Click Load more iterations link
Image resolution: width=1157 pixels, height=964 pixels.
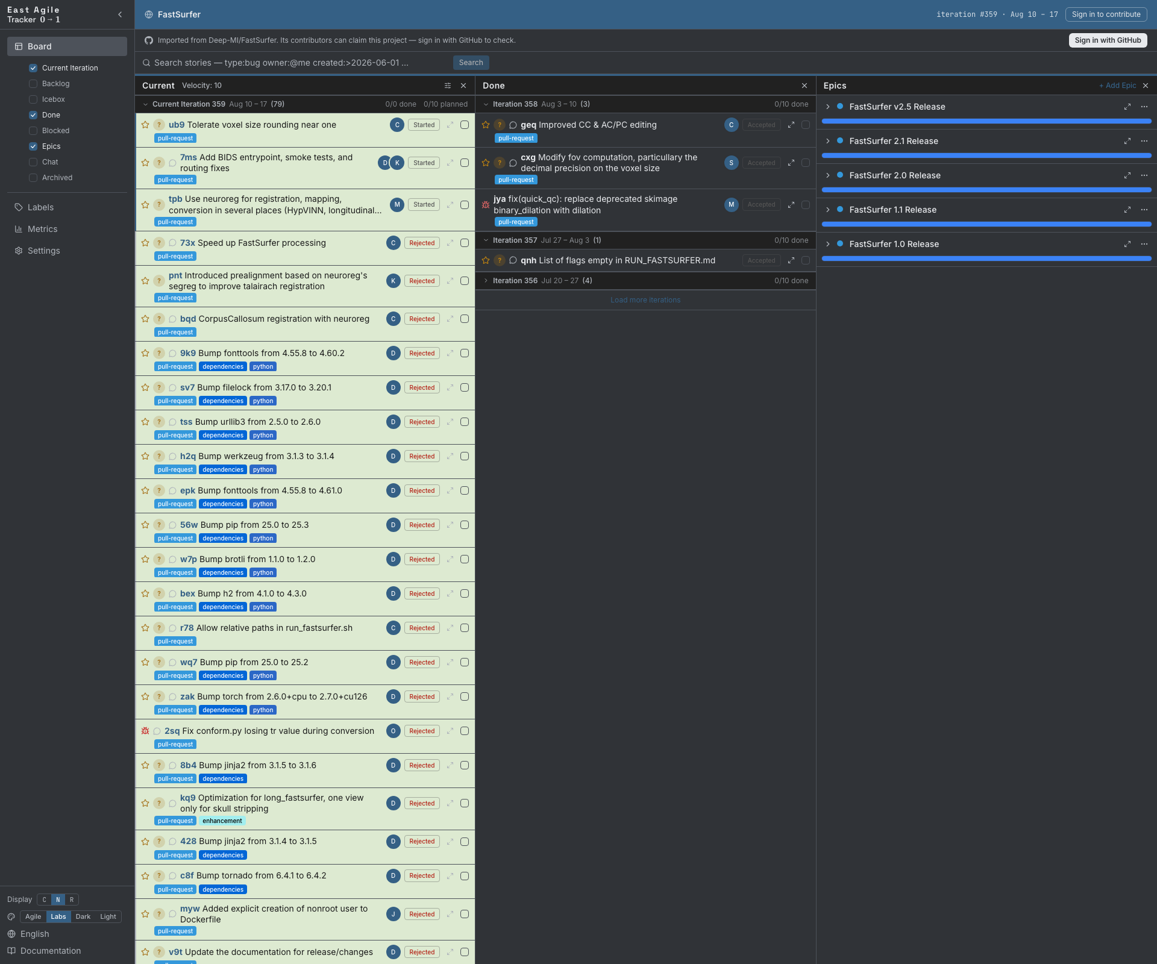[x=645, y=300]
